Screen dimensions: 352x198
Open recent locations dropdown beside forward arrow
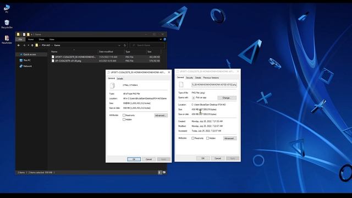coord(28,45)
